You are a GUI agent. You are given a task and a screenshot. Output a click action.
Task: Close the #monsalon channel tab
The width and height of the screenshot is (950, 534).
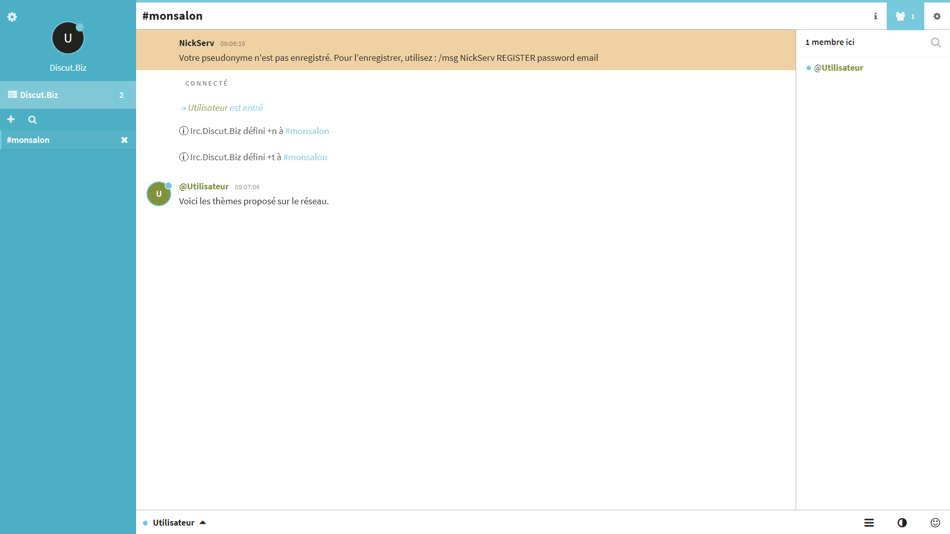125,140
